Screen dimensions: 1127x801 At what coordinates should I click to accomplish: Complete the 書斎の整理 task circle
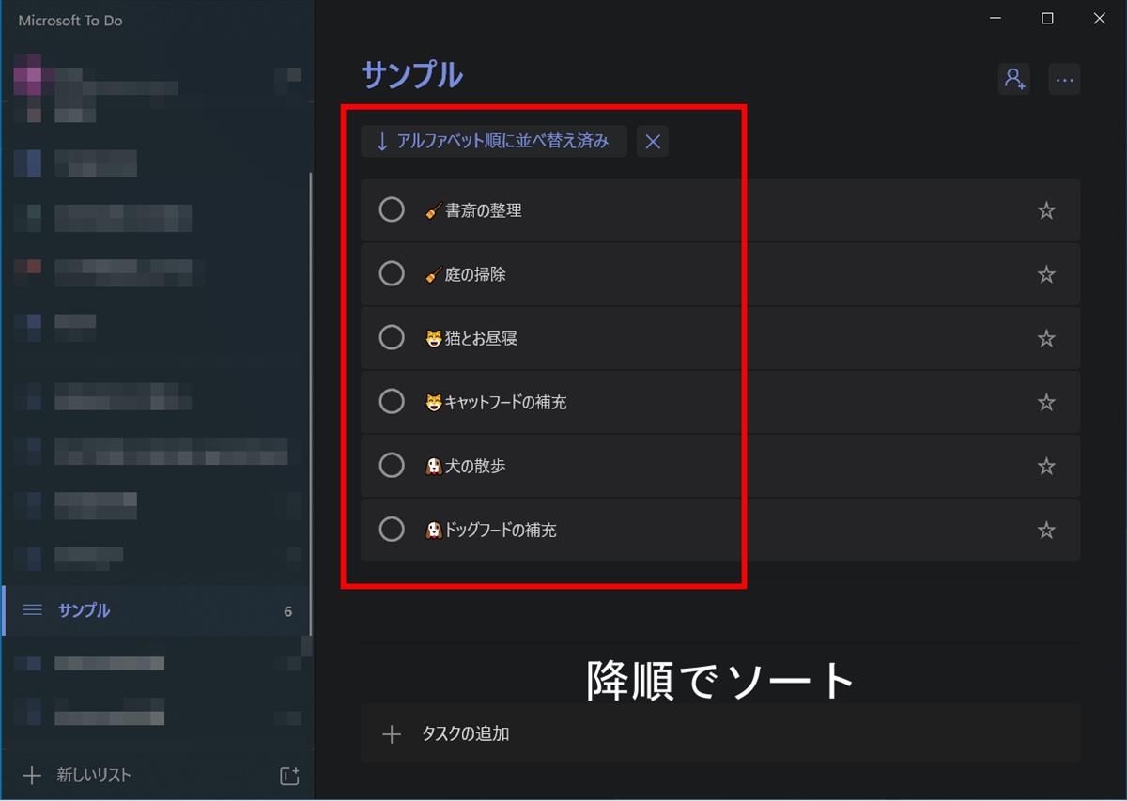pos(392,210)
